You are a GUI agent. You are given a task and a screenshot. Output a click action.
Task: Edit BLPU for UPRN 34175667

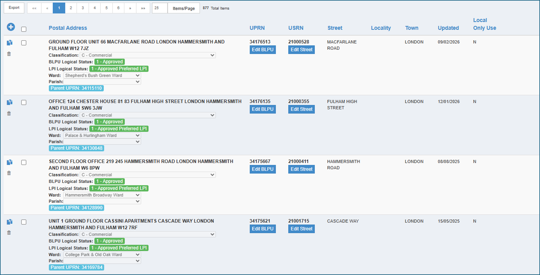263,169
